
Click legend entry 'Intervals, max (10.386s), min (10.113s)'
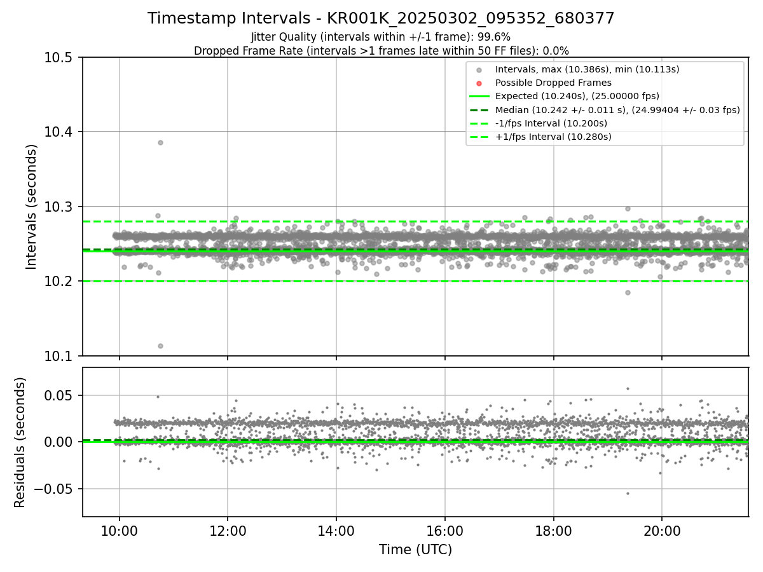click(x=588, y=69)
